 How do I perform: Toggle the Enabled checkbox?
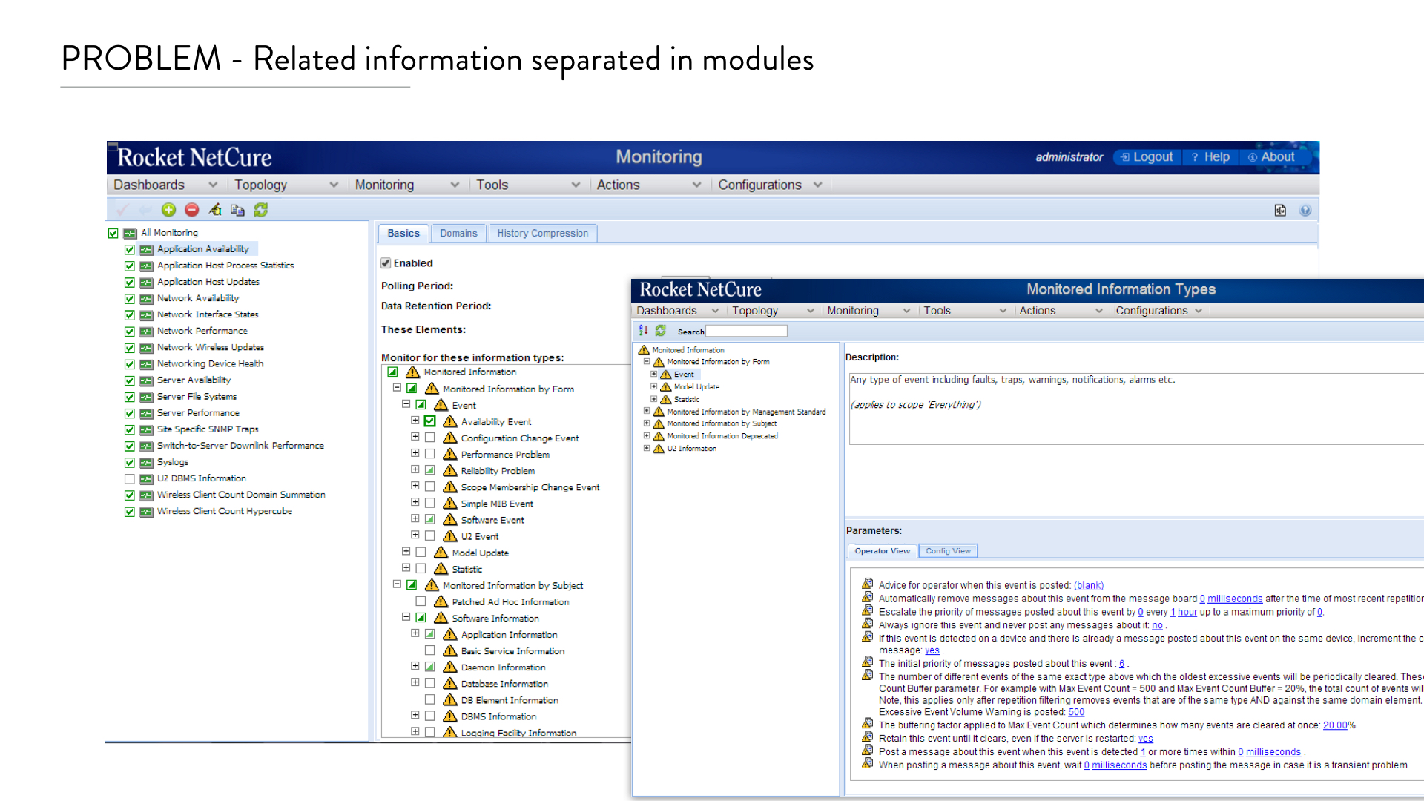tap(386, 263)
